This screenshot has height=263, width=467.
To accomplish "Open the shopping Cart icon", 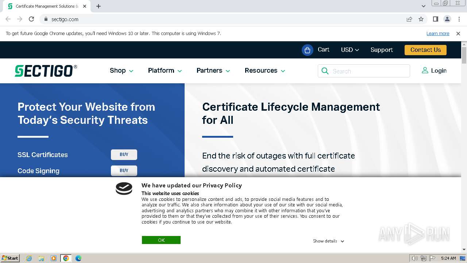I will click(x=307, y=50).
